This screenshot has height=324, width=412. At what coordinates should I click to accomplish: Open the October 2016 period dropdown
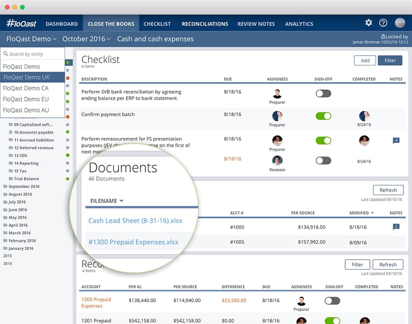pos(86,39)
